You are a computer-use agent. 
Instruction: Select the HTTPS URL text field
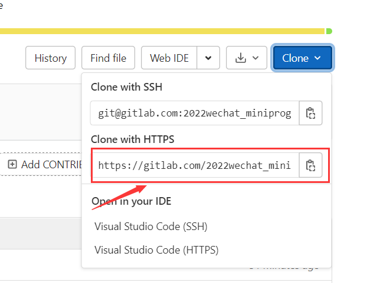point(196,165)
